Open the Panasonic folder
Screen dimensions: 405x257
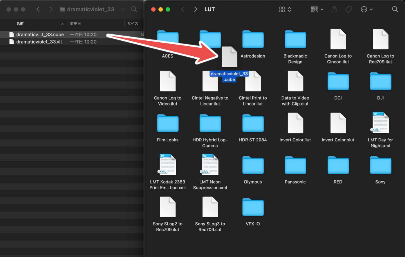pyautogui.click(x=295, y=165)
